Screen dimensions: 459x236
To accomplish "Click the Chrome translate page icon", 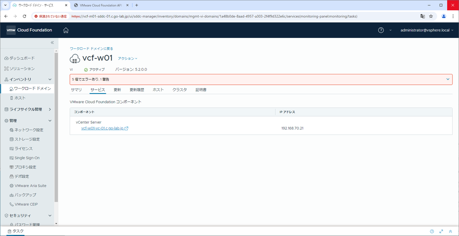I will click(422, 16).
